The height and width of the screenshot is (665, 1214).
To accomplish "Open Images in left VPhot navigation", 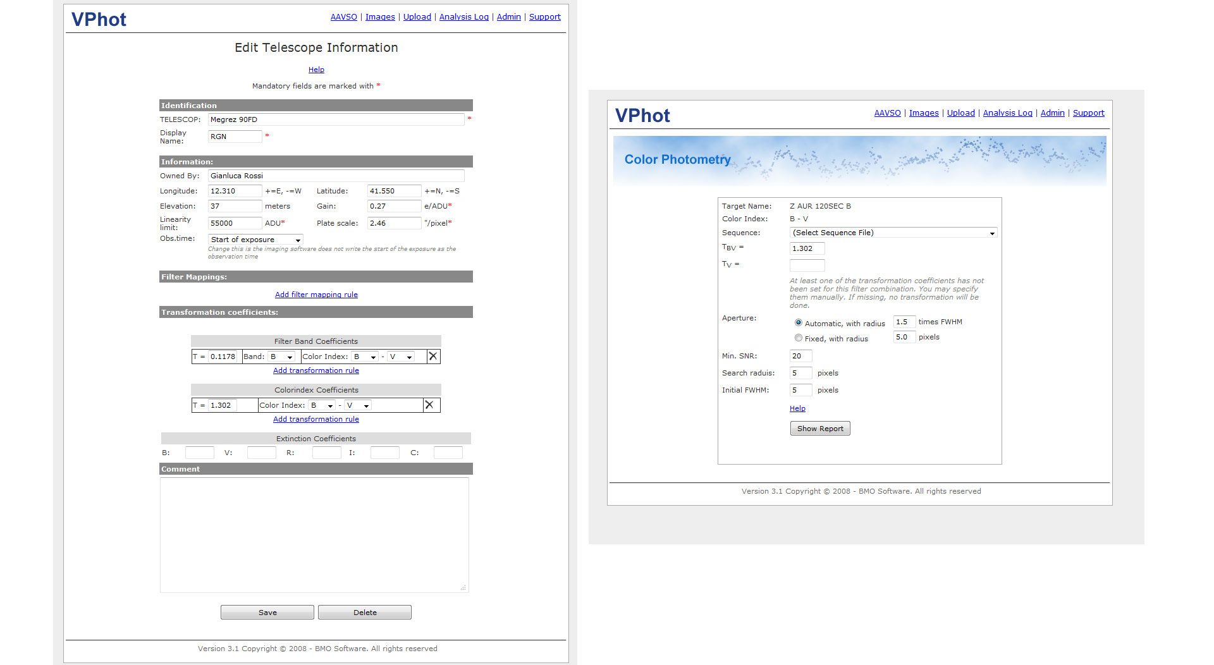I will 380,17.
